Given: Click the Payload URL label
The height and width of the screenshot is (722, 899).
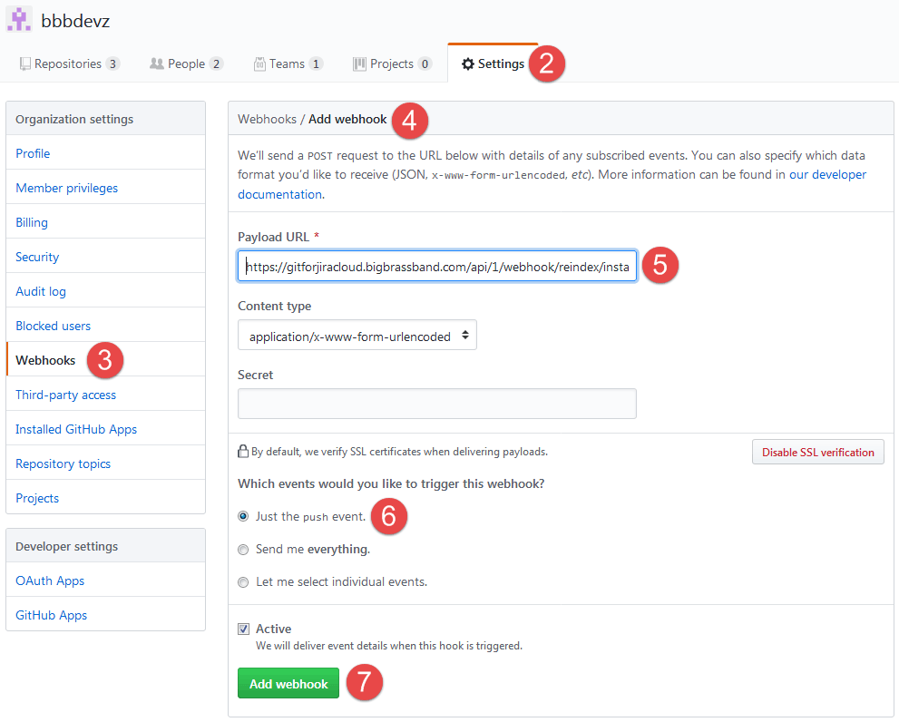Looking at the screenshot, I should 273,237.
